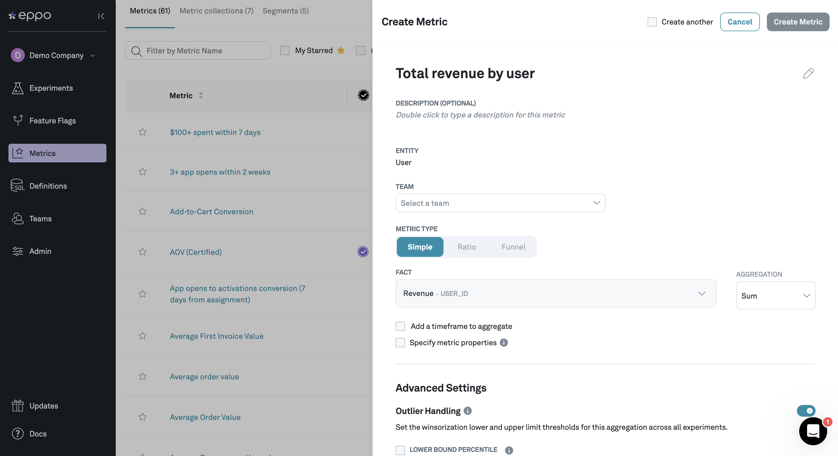The image size is (838, 456).
Task: Click the Create Metric button
Action: [798, 22]
